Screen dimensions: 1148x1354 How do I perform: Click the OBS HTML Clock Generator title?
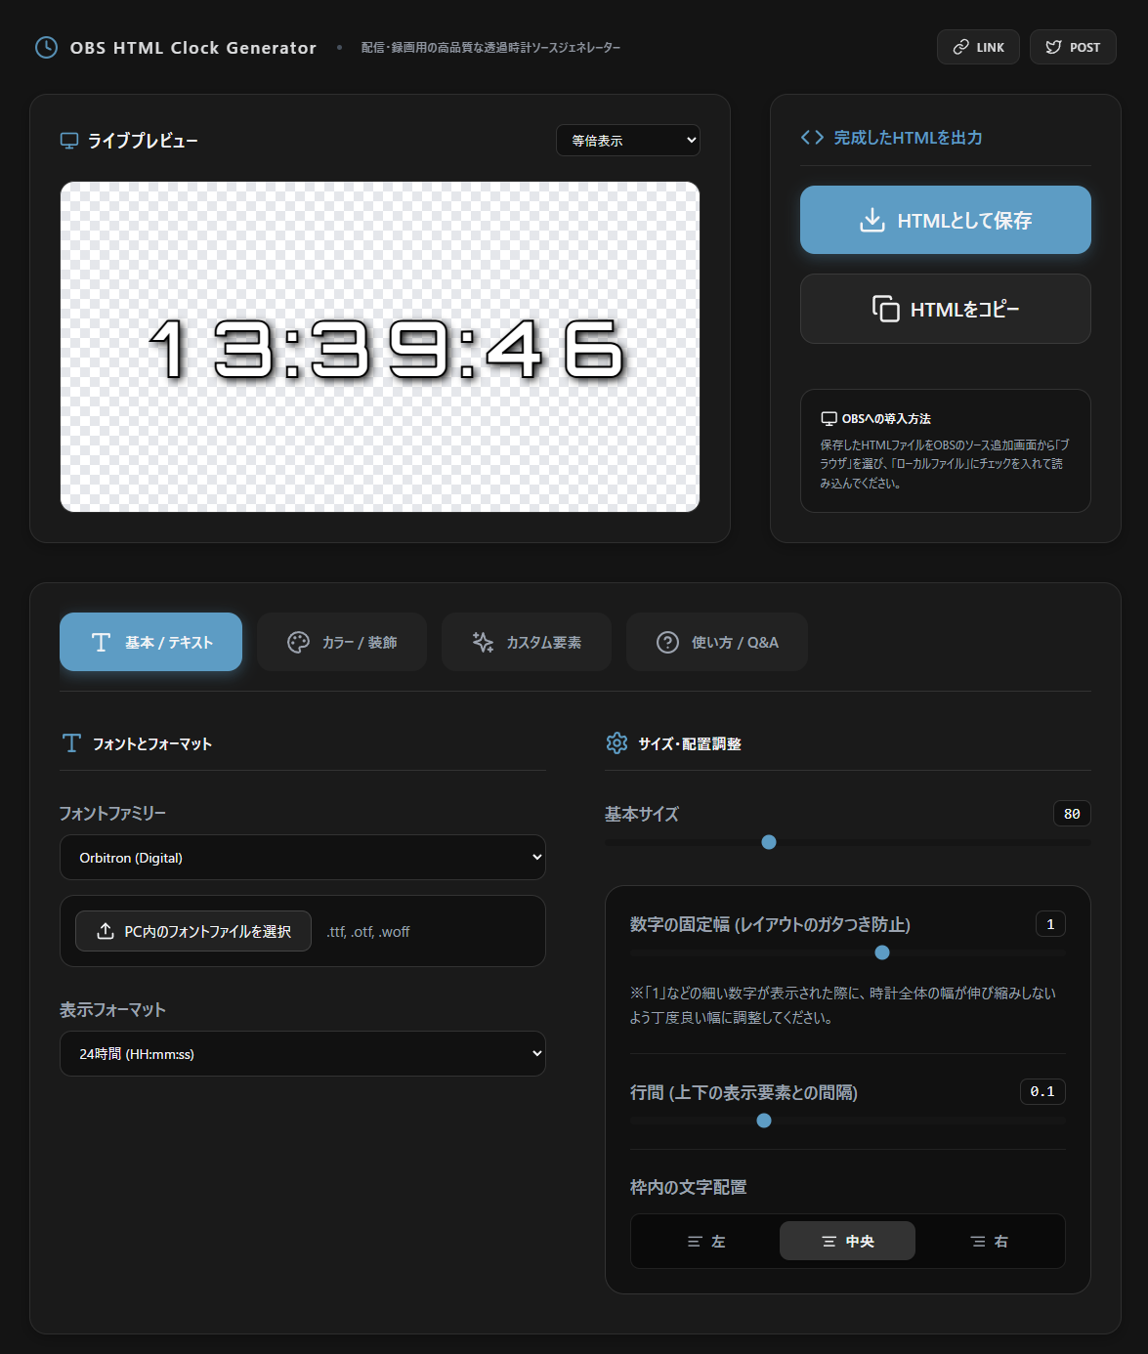(x=193, y=47)
